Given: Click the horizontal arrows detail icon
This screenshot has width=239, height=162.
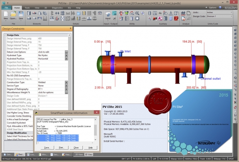Looking at the screenshot, I should point(57,13).
